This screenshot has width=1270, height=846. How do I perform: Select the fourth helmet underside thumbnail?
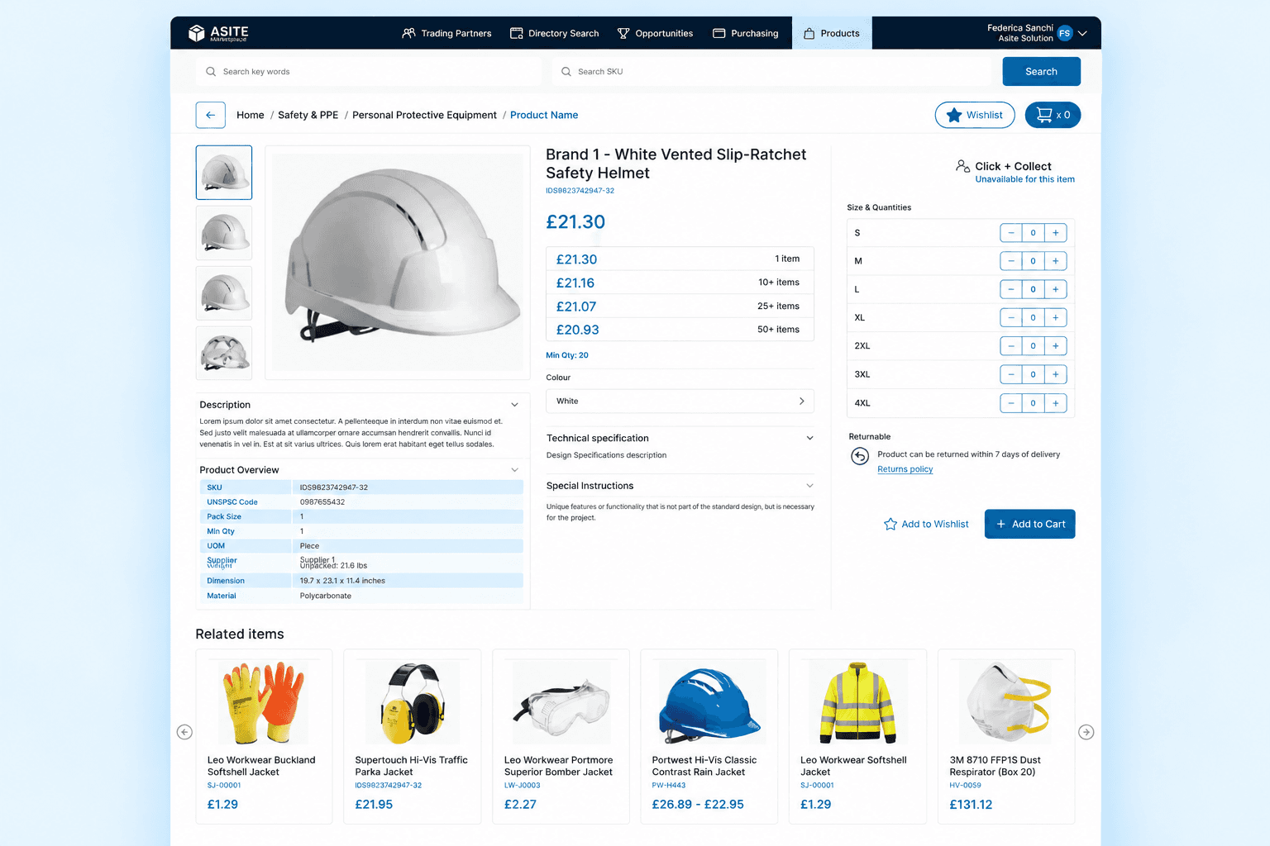point(224,353)
